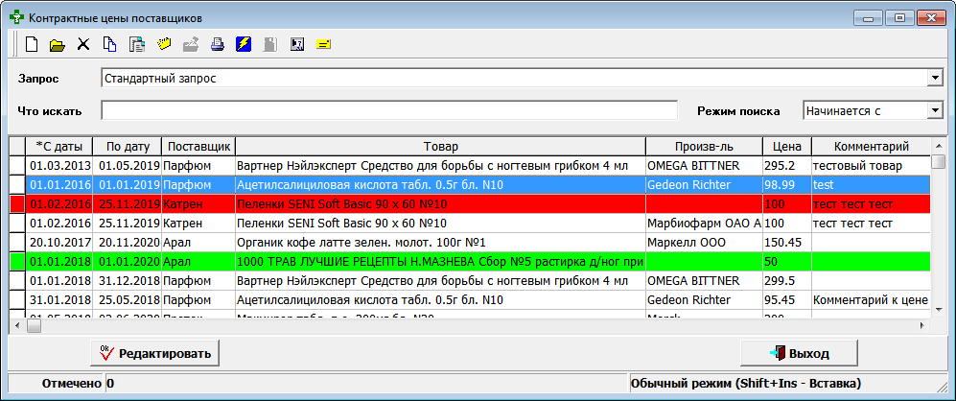Image resolution: width=956 pixels, height=401 pixels.
Task: Click the greyed-out edit pencil icon
Action: (x=191, y=44)
